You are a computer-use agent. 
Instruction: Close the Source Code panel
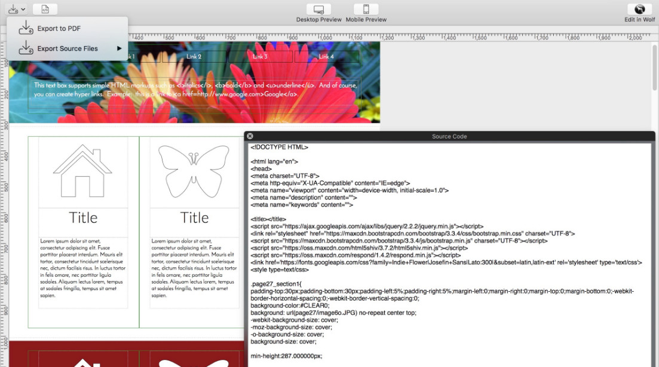click(250, 136)
